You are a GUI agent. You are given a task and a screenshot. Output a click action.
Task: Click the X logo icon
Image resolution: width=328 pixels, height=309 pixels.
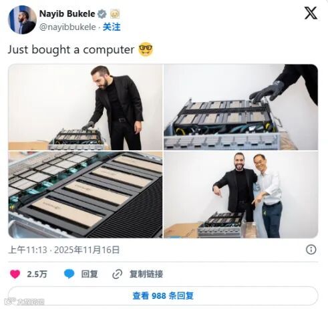pyautogui.click(x=311, y=13)
